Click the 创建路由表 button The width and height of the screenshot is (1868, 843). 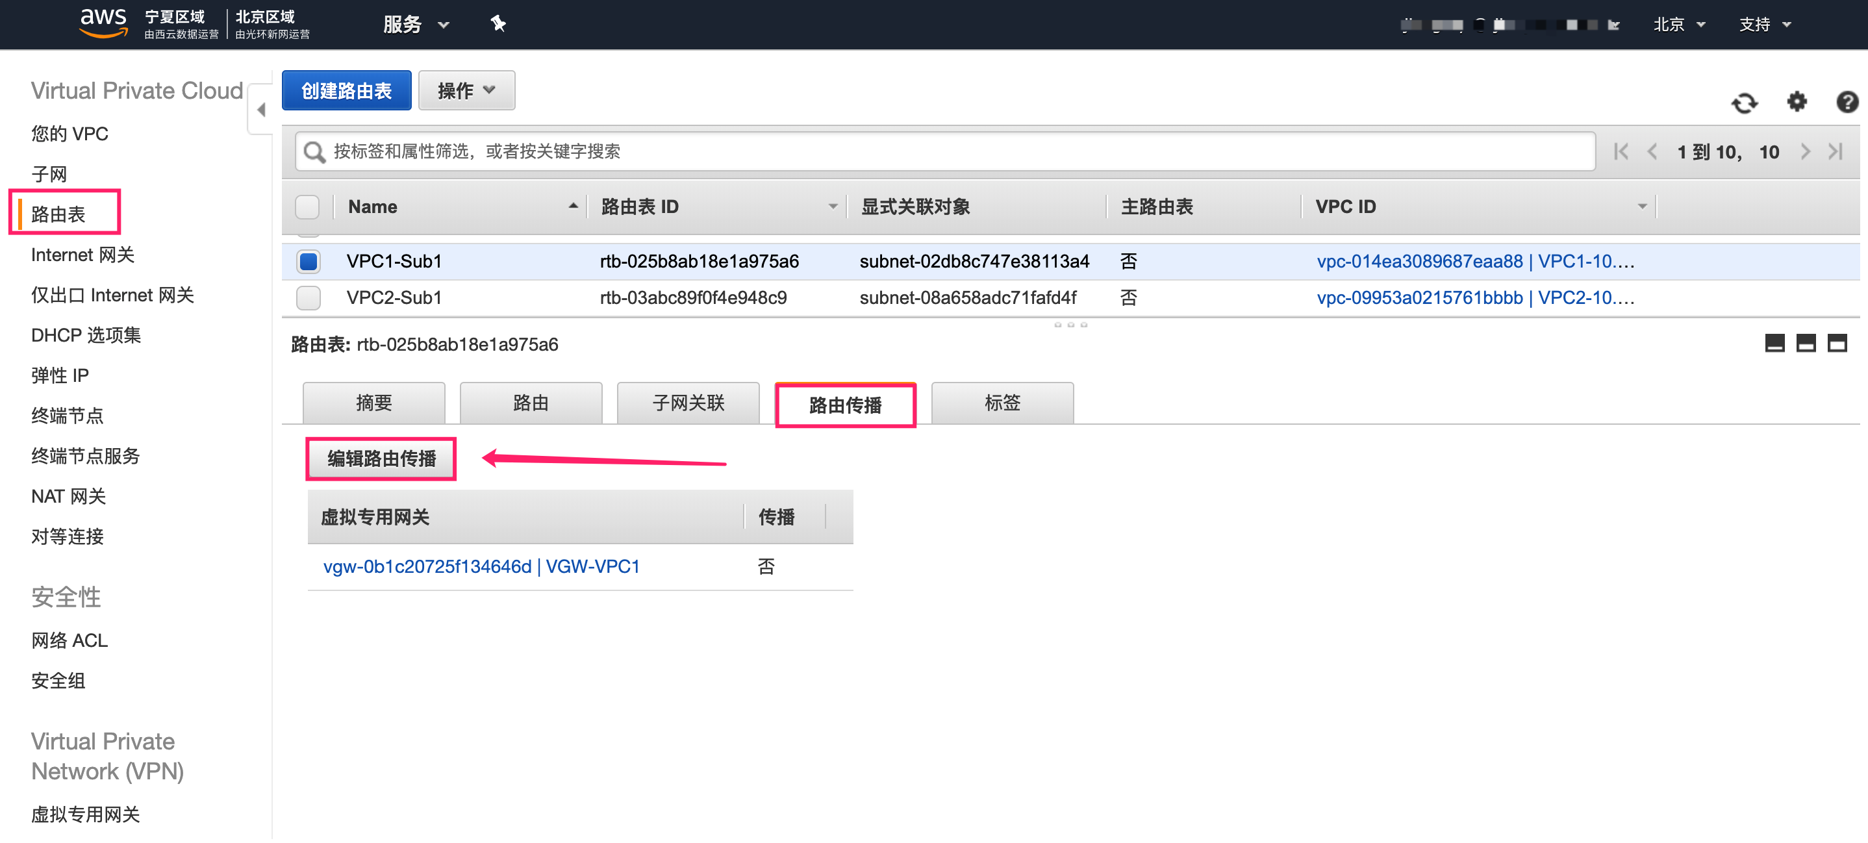346,91
